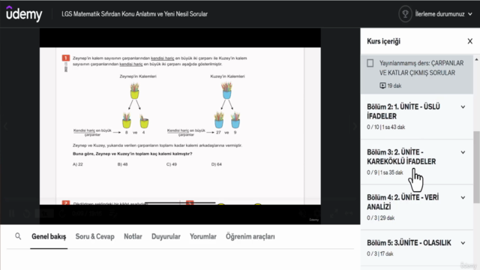Click the video time display
480x270 pixels.
87,213
